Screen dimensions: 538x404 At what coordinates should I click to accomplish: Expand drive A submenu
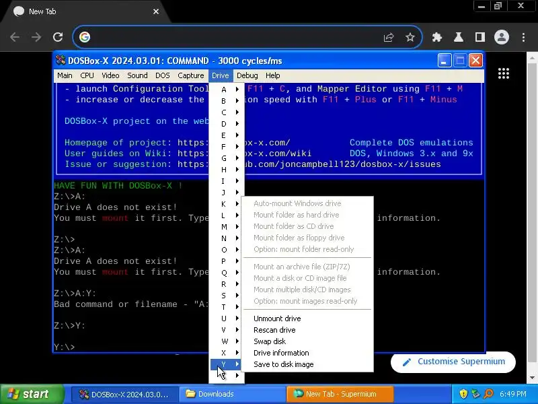click(x=227, y=90)
